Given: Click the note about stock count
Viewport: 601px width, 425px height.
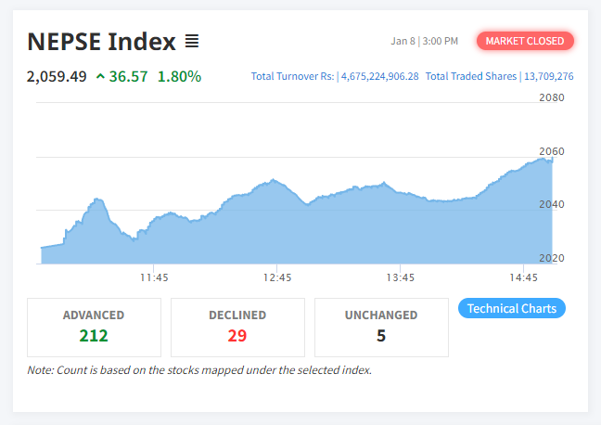Looking at the screenshot, I should [x=199, y=370].
